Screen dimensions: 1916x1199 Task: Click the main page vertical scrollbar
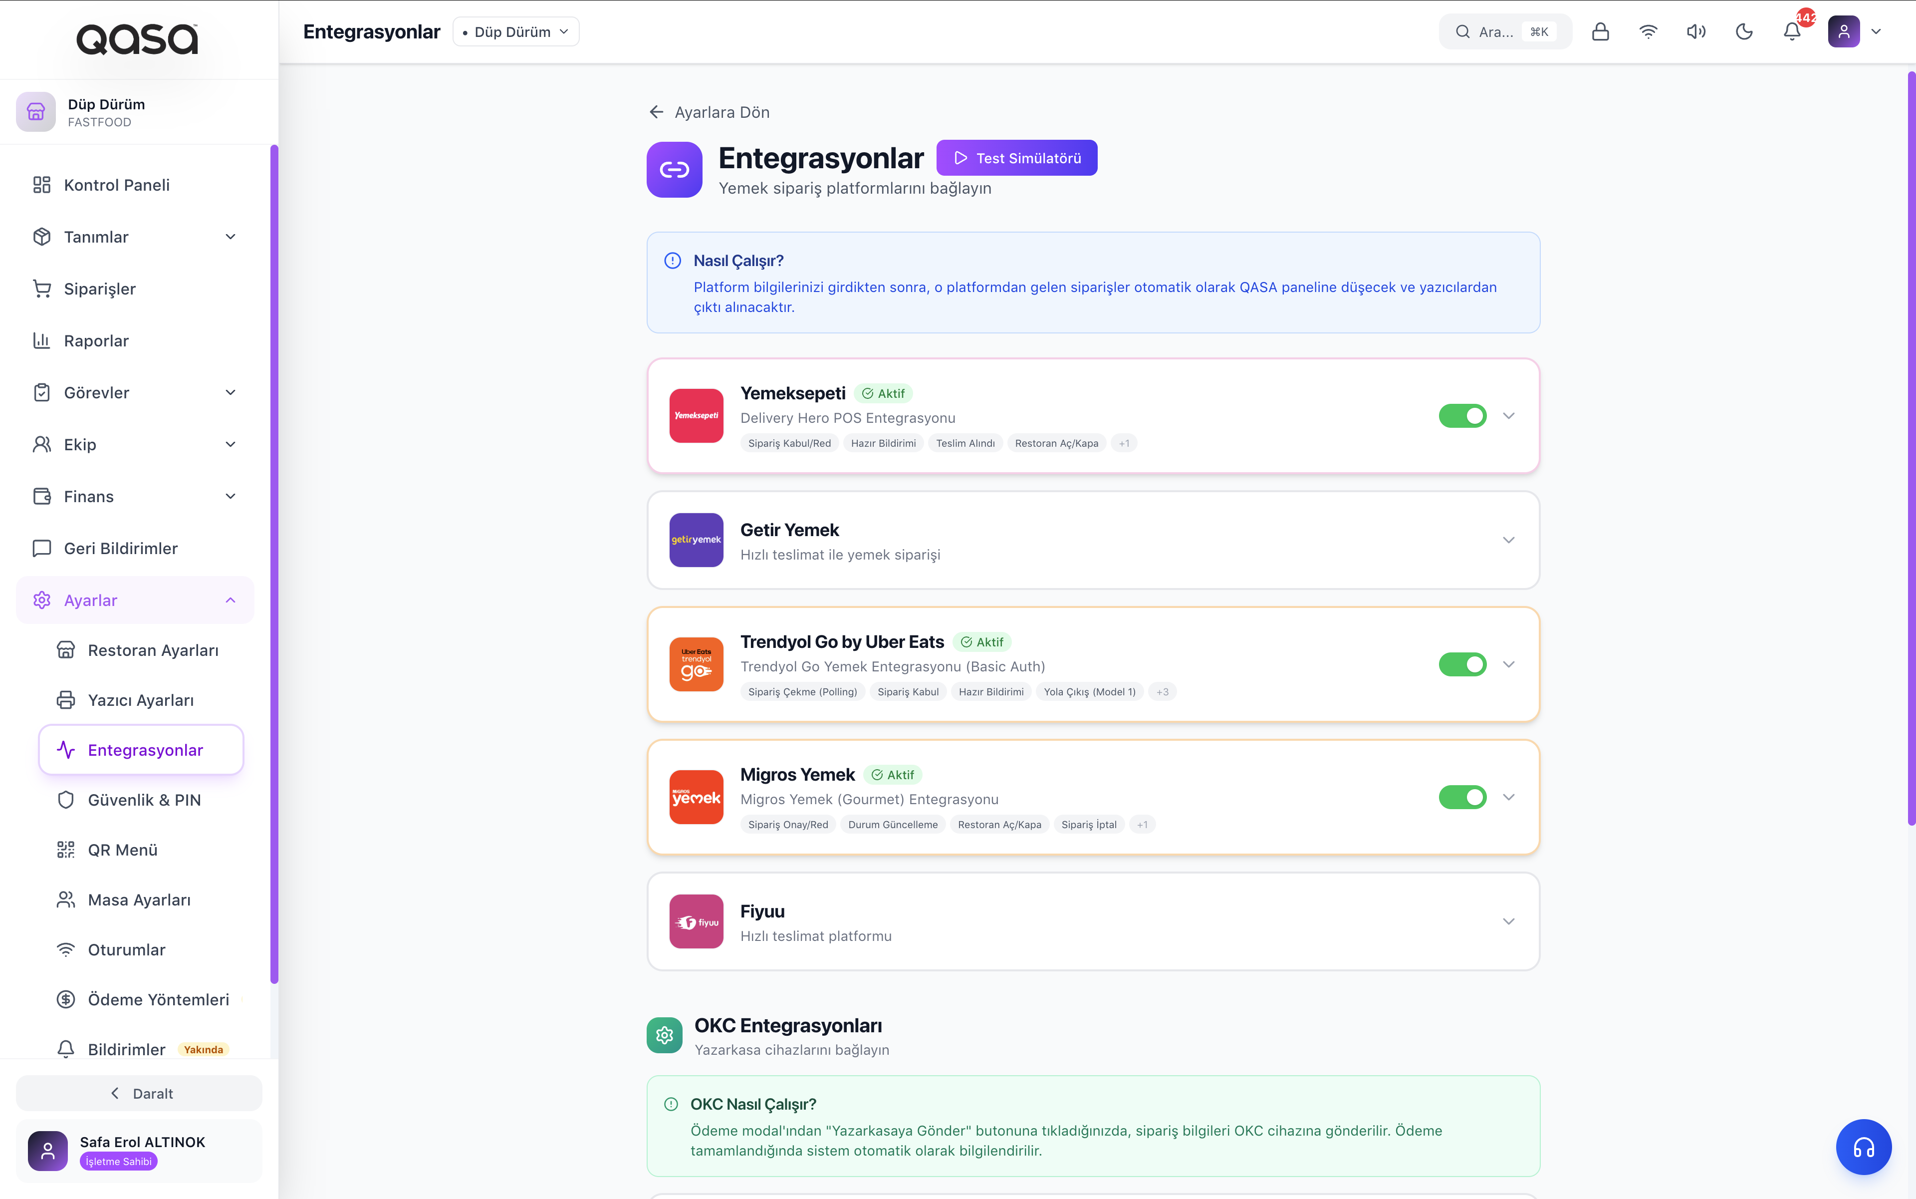(x=1911, y=448)
